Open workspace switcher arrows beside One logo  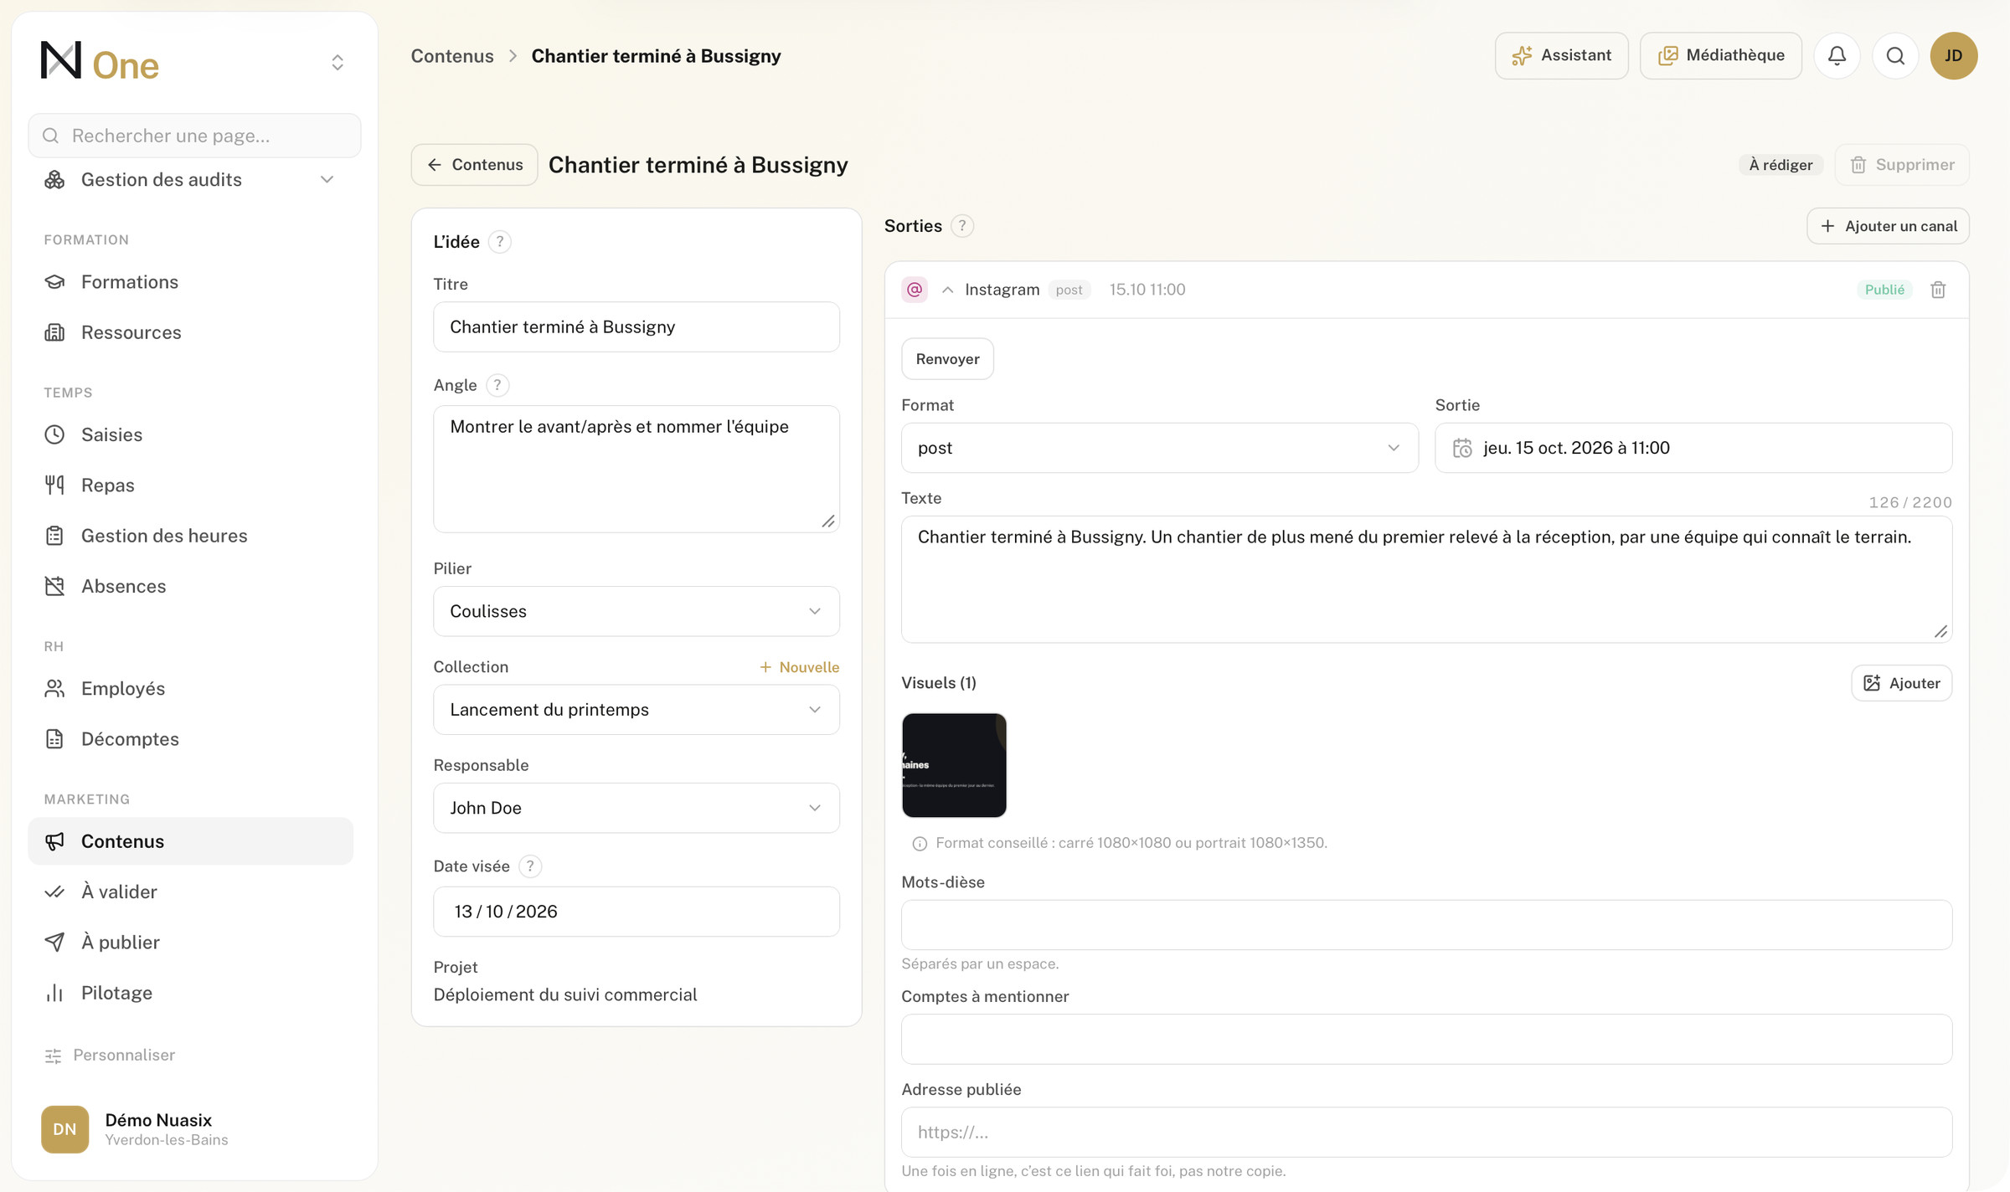pos(338,63)
